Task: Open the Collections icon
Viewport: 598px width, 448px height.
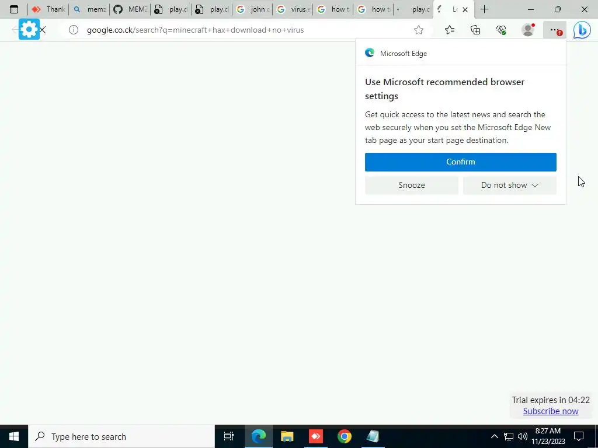Action: click(475, 30)
